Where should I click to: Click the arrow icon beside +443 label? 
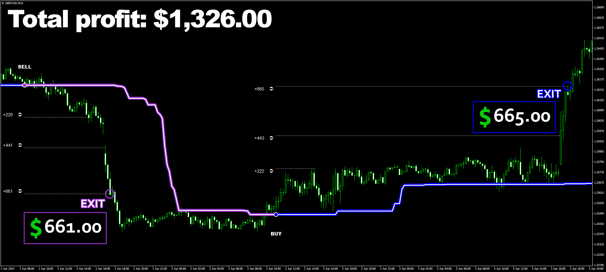pyautogui.click(x=271, y=138)
